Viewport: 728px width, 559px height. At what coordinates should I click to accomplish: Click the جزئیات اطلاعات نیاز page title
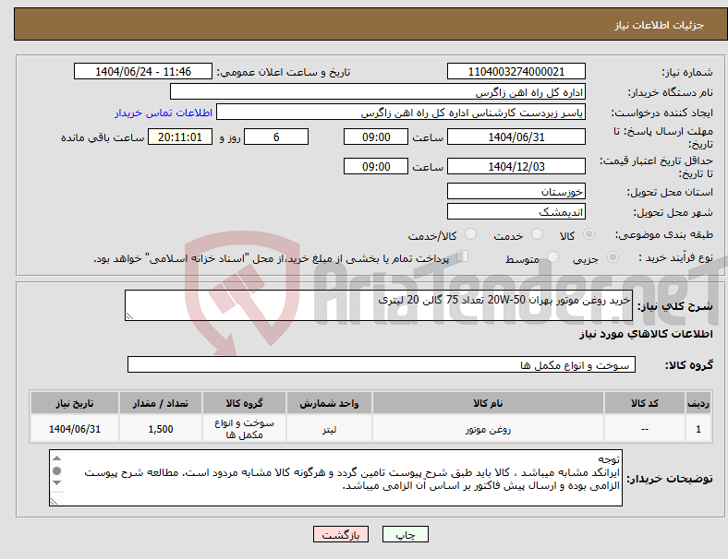(659, 25)
